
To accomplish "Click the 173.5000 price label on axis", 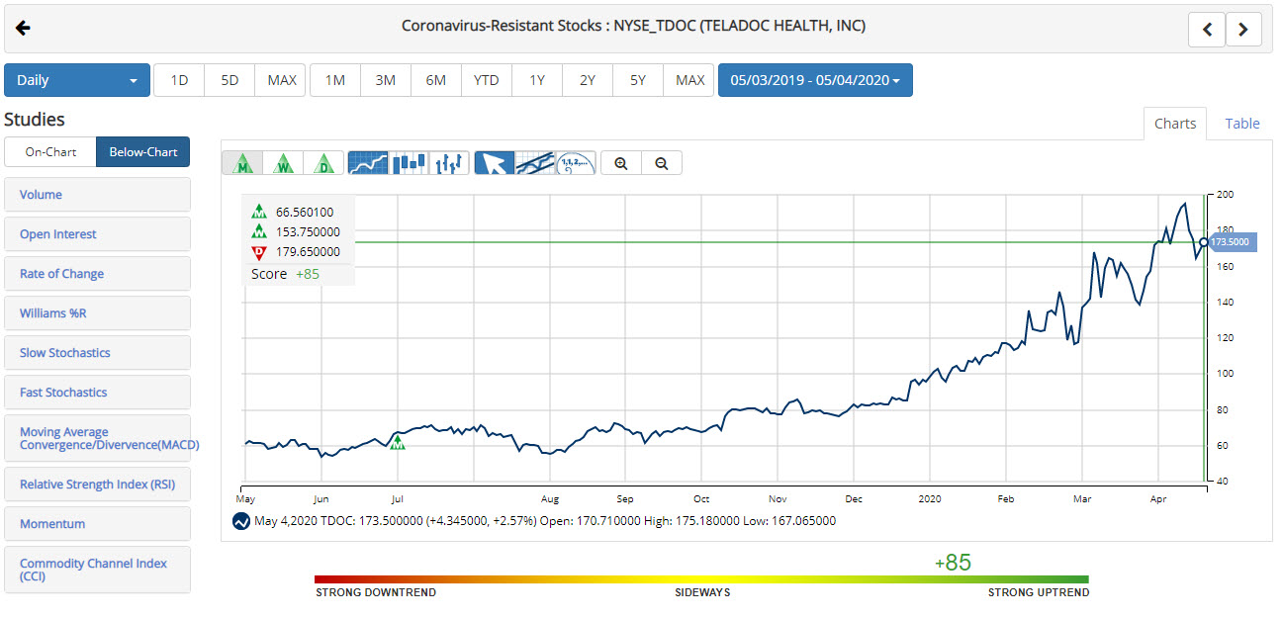I will 1234,242.
